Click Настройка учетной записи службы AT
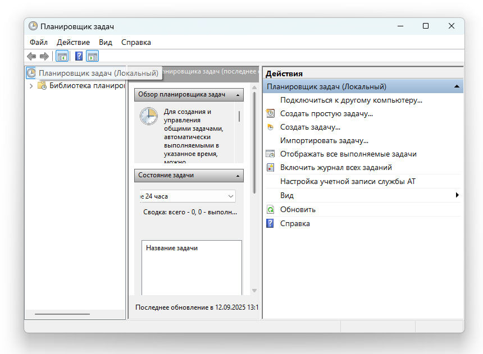 (x=348, y=181)
